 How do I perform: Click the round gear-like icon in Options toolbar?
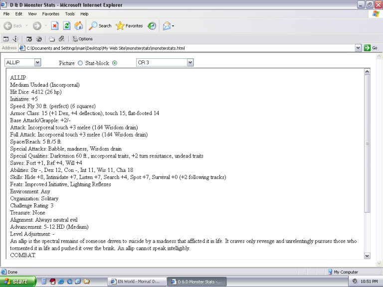point(39,39)
